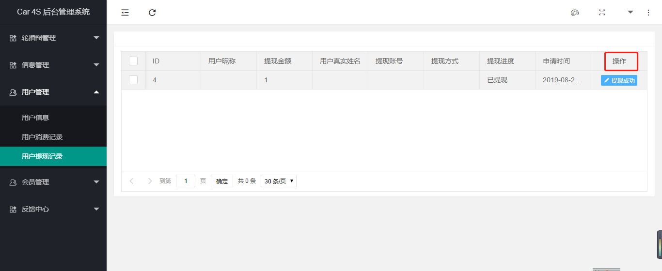
Task: Click the 共 0 条 total count text
Action: pyautogui.click(x=247, y=181)
